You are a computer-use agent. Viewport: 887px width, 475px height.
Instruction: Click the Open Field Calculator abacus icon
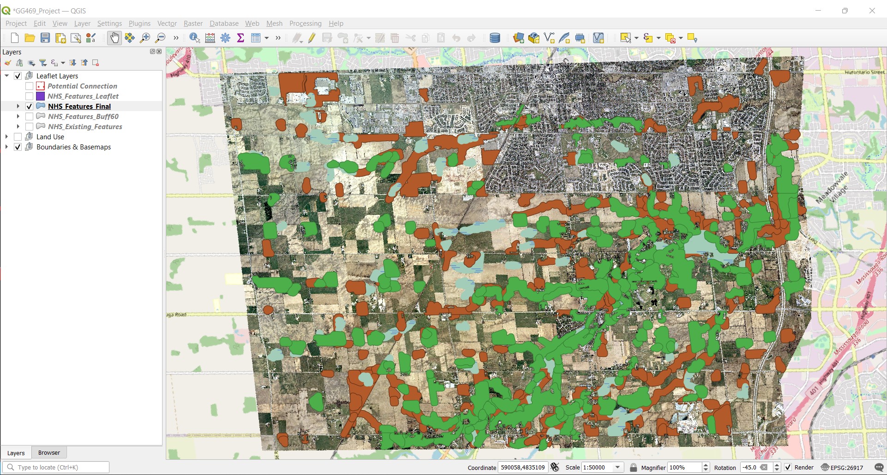tap(210, 38)
